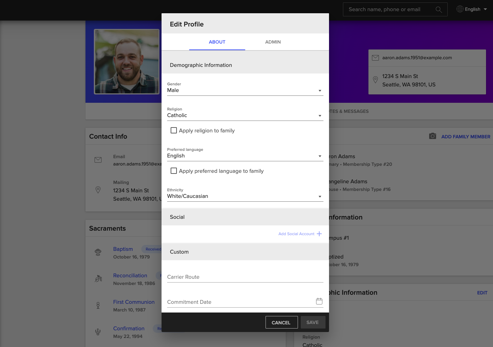Screen dimensions: 493x347
Task: Click the Reconciliation link
Action: (x=130, y=275)
